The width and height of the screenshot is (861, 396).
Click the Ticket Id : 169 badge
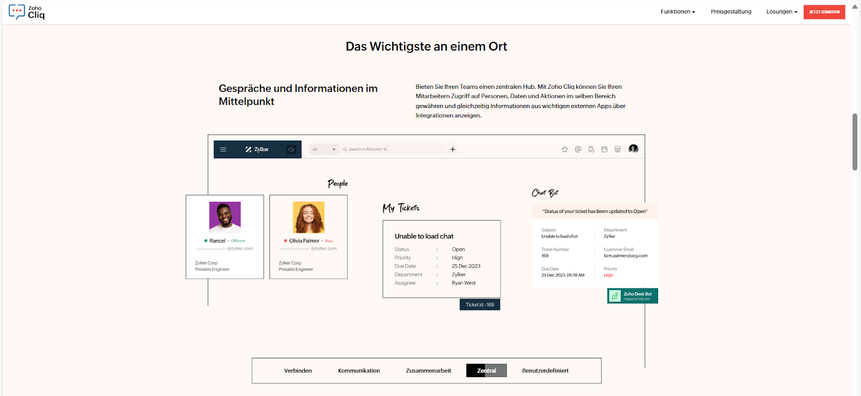(x=480, y=305)
